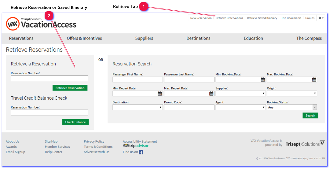
Task: Open the tripadvisor logo link
Action: (136, 146)
